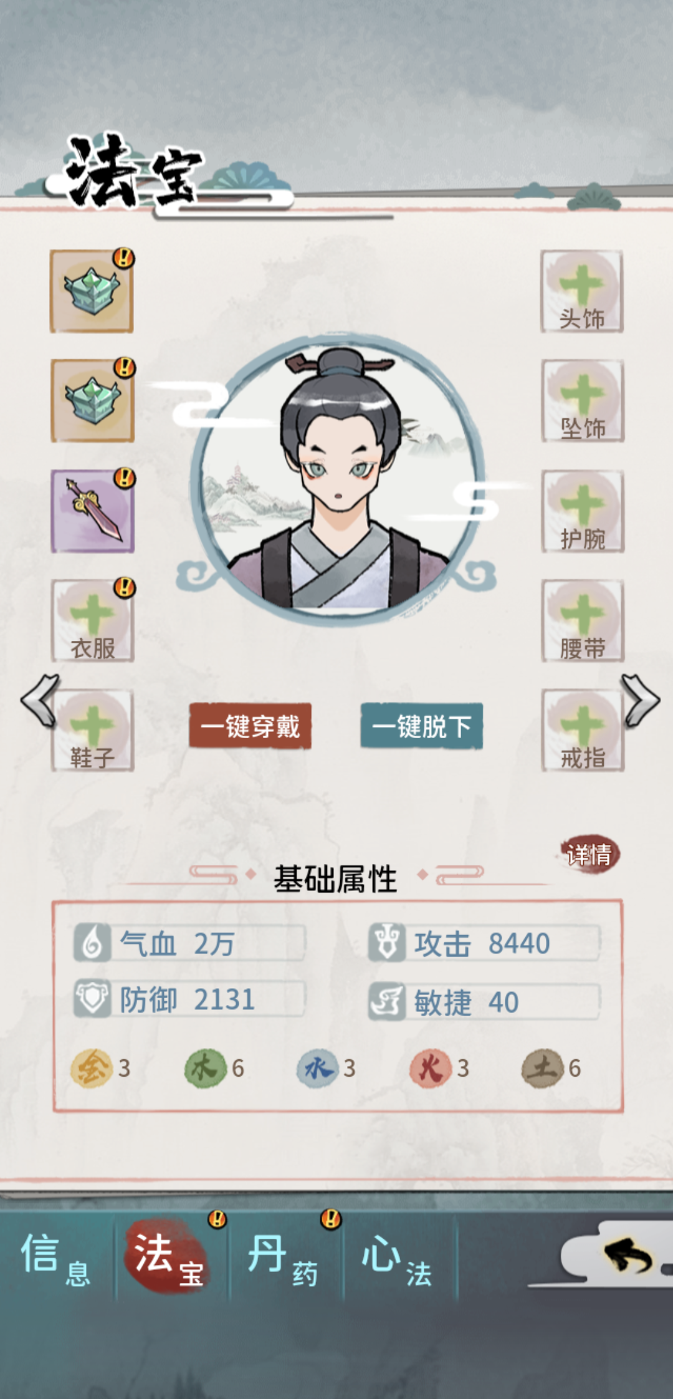Viewport: 673px width, 1399px height.
Task: Add equipment to the 头饰 slot
Action: pyautogui.click(x=582, y=292)
